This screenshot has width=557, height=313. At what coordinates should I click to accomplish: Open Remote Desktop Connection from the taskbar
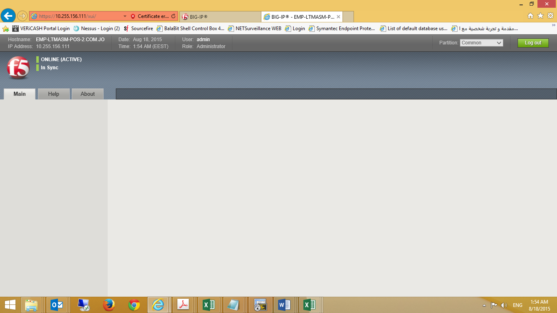84,305
